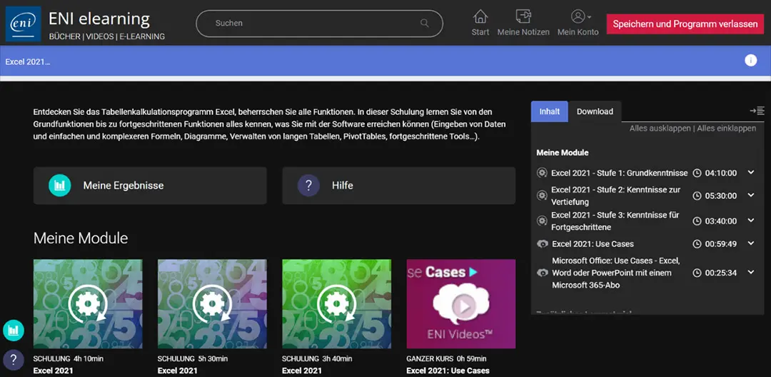Click the Alles einklappen link
The image size is (771, 377).
coord(726,129)
